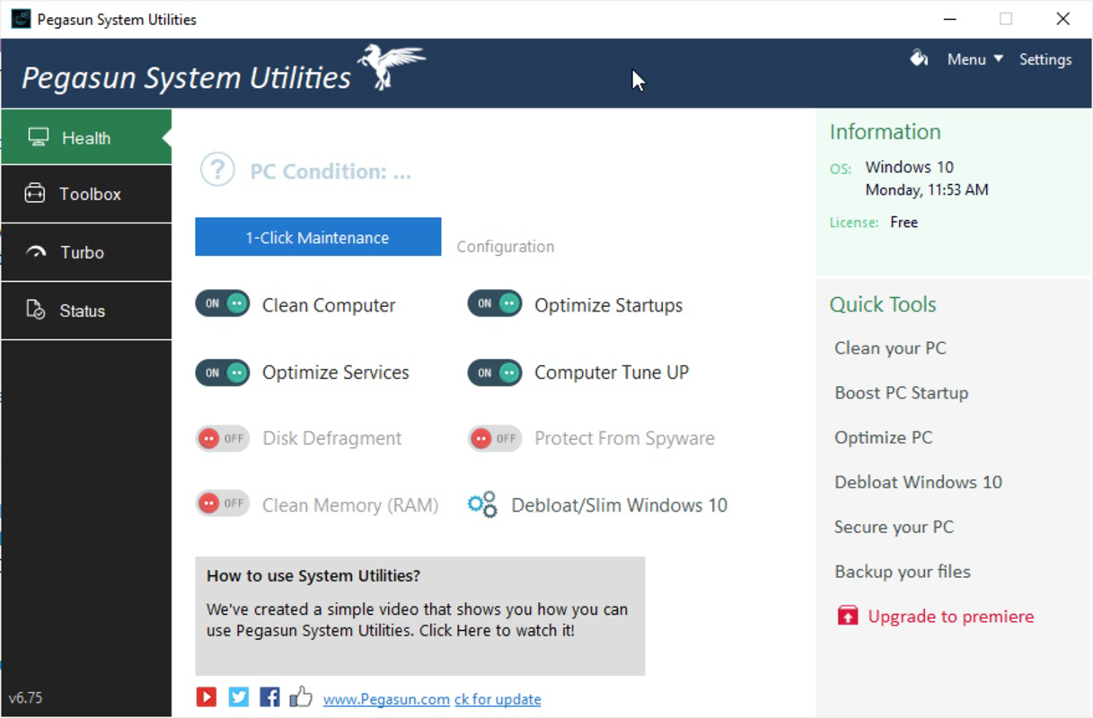1093x718 pixels.
Task: Open the Twitter icon link
Action: (x=238, y=696)
